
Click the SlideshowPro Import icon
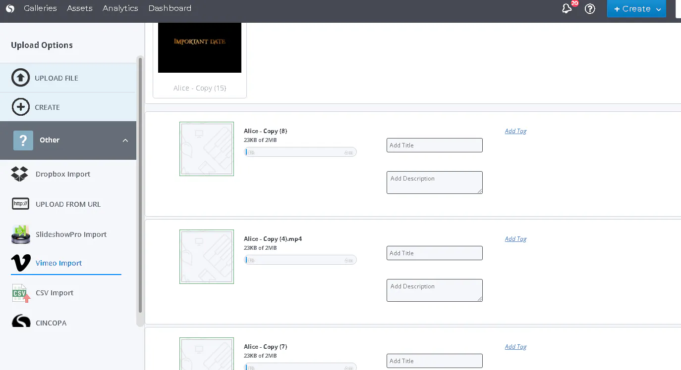(x=20, y=234)
